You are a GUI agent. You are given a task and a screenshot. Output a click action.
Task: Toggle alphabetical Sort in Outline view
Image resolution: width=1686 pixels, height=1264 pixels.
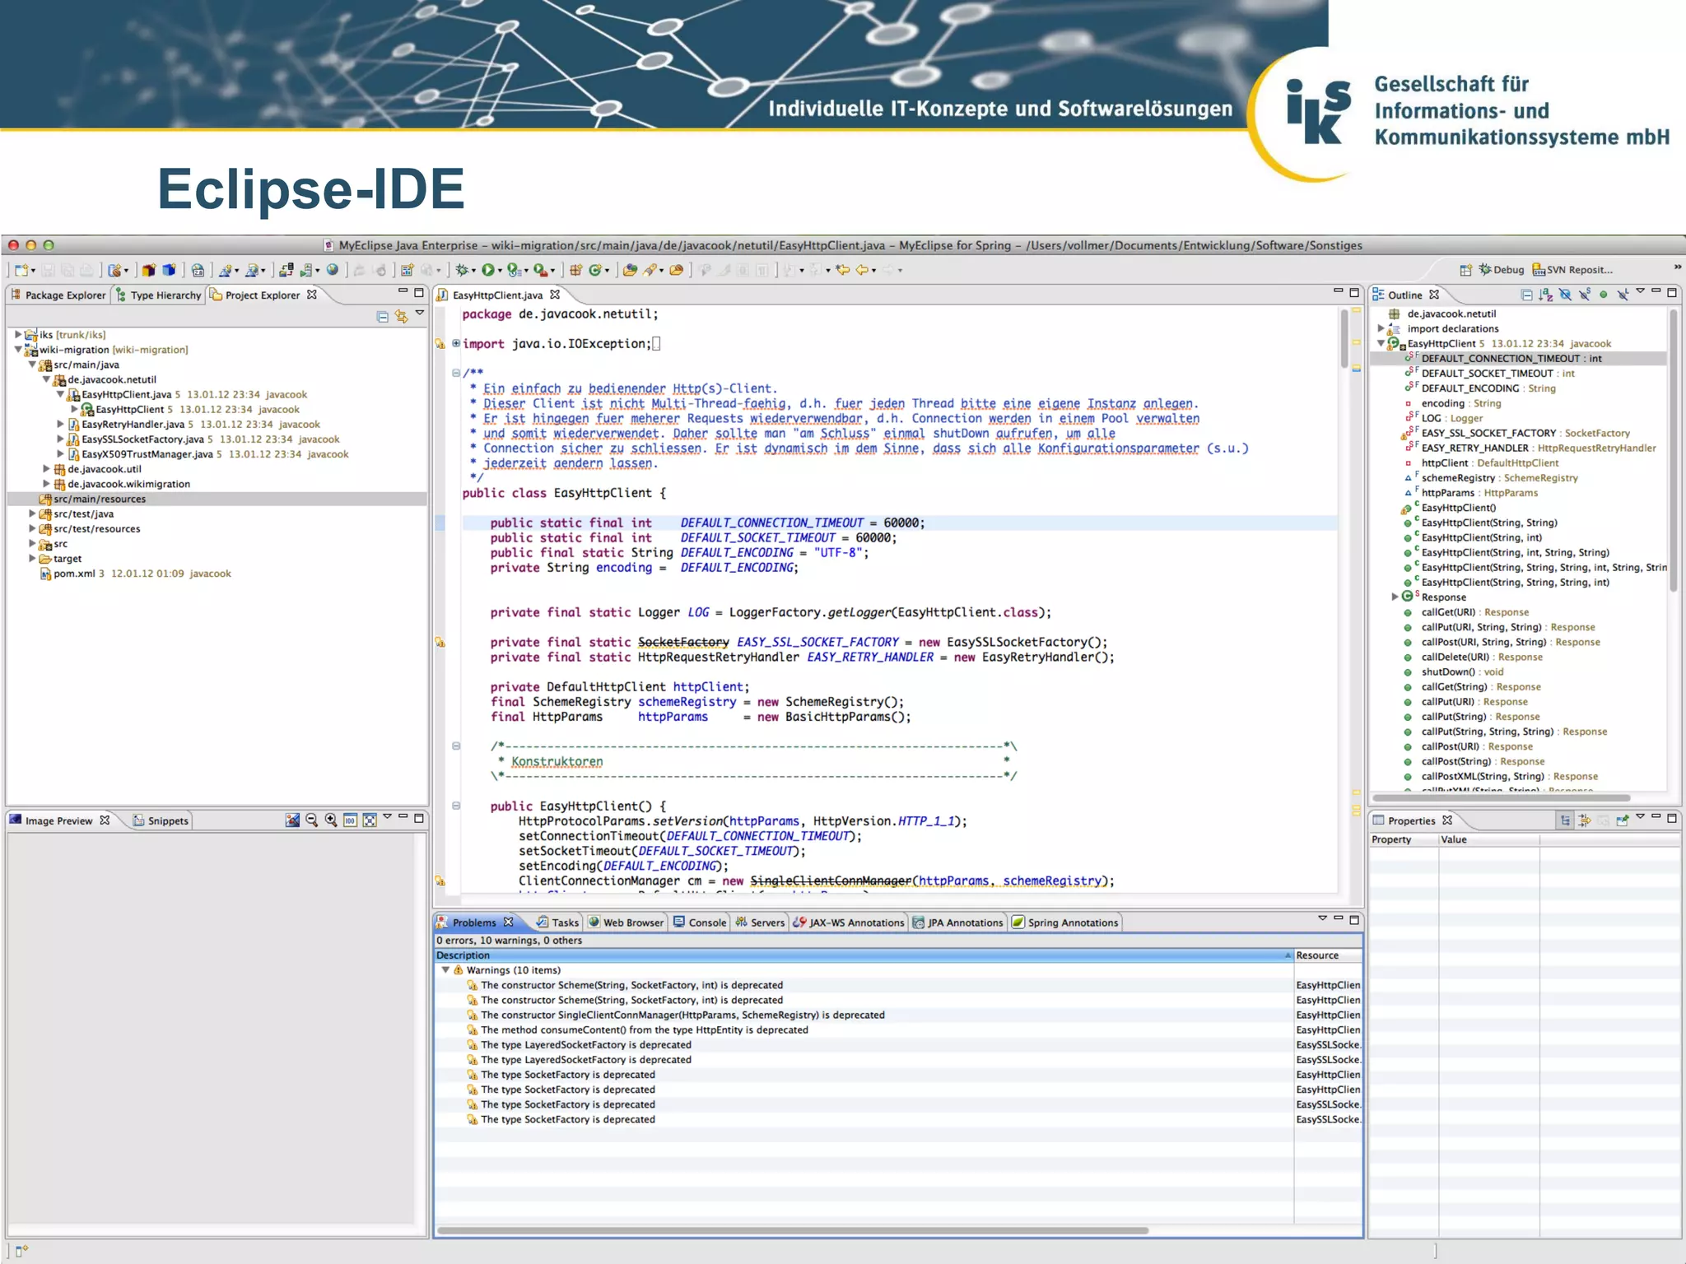(x=1546, y=295)
